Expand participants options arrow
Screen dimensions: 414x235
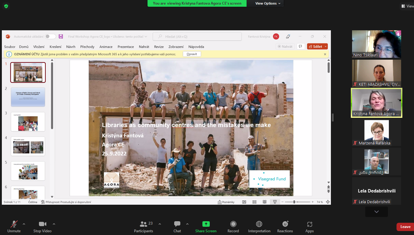(160, 224)
